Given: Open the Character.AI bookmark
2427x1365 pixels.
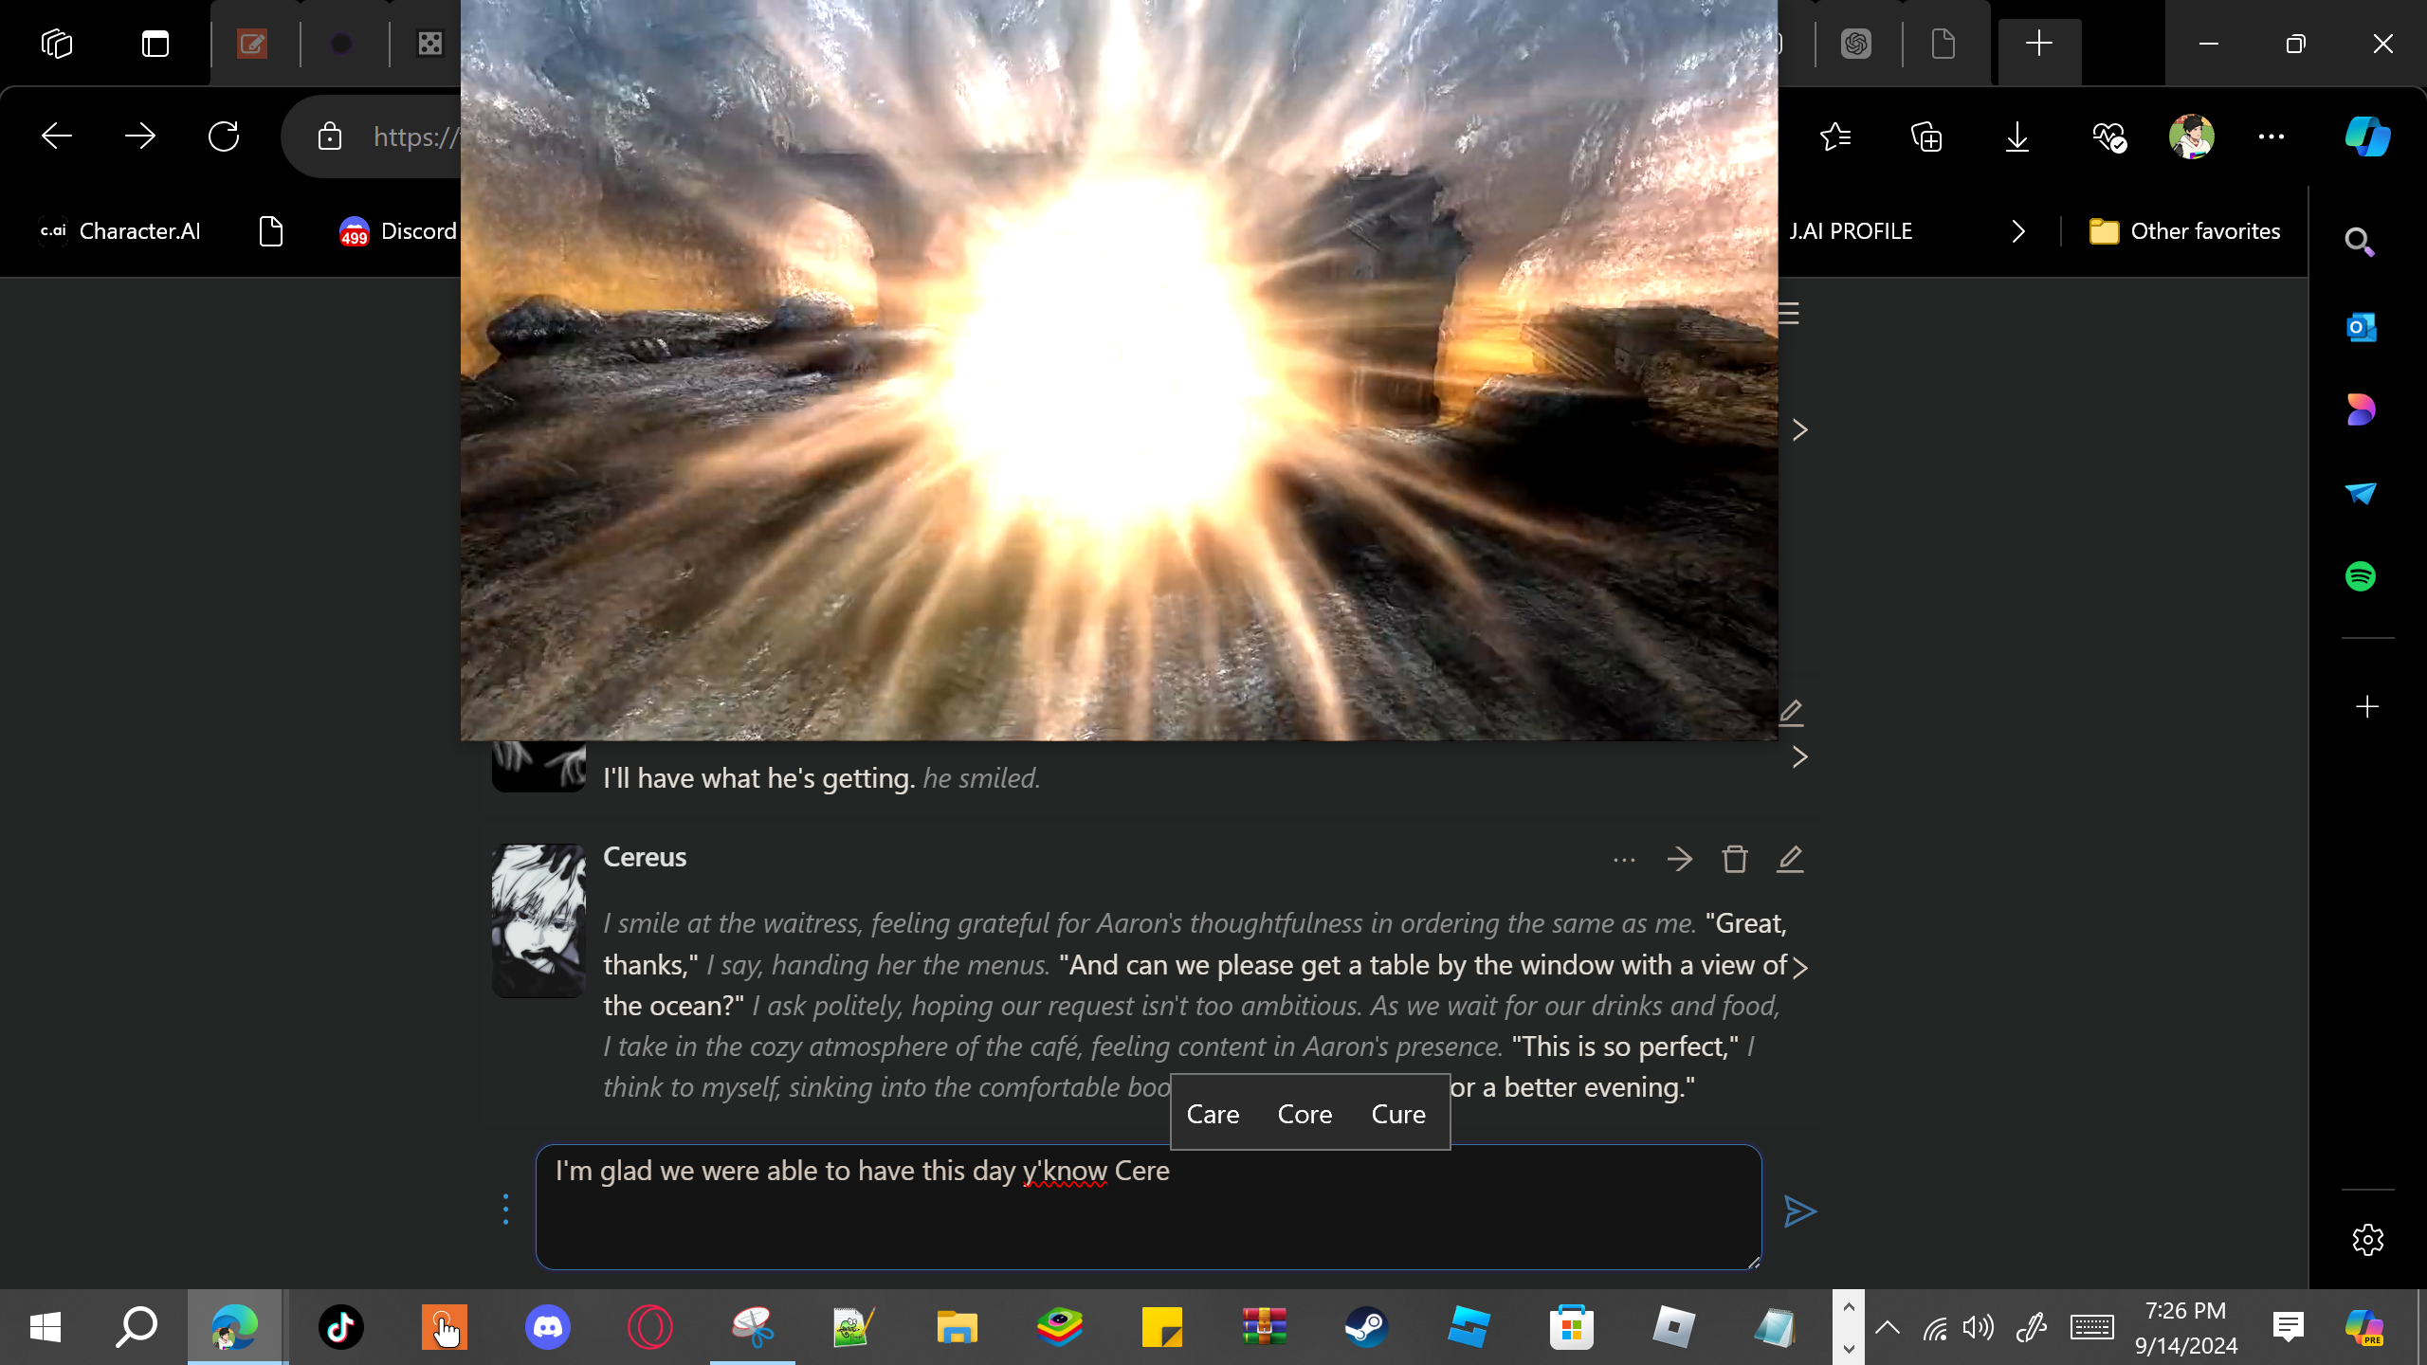Looking at the screenshot, I should (119, 231).
